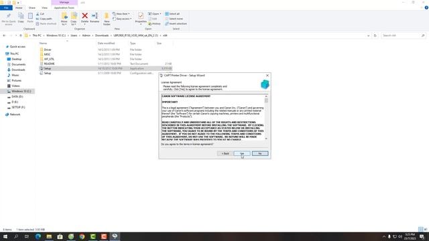Click the Back navigation arrow in Explorer
429x241 pixels.
[4, 35]
